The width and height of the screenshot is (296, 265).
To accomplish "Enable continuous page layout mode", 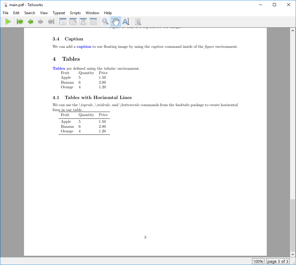I will click(73, 22).
